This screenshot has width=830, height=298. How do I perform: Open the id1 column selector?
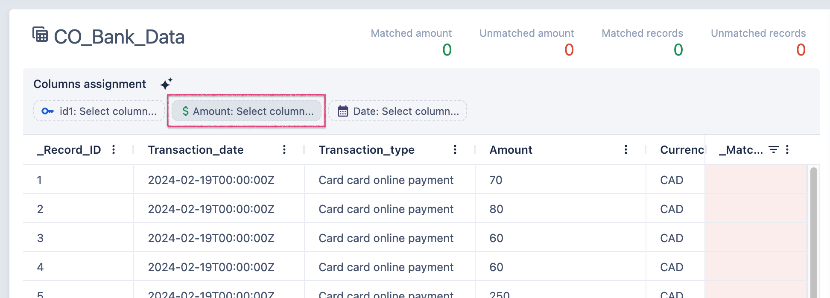coord(99,111)
